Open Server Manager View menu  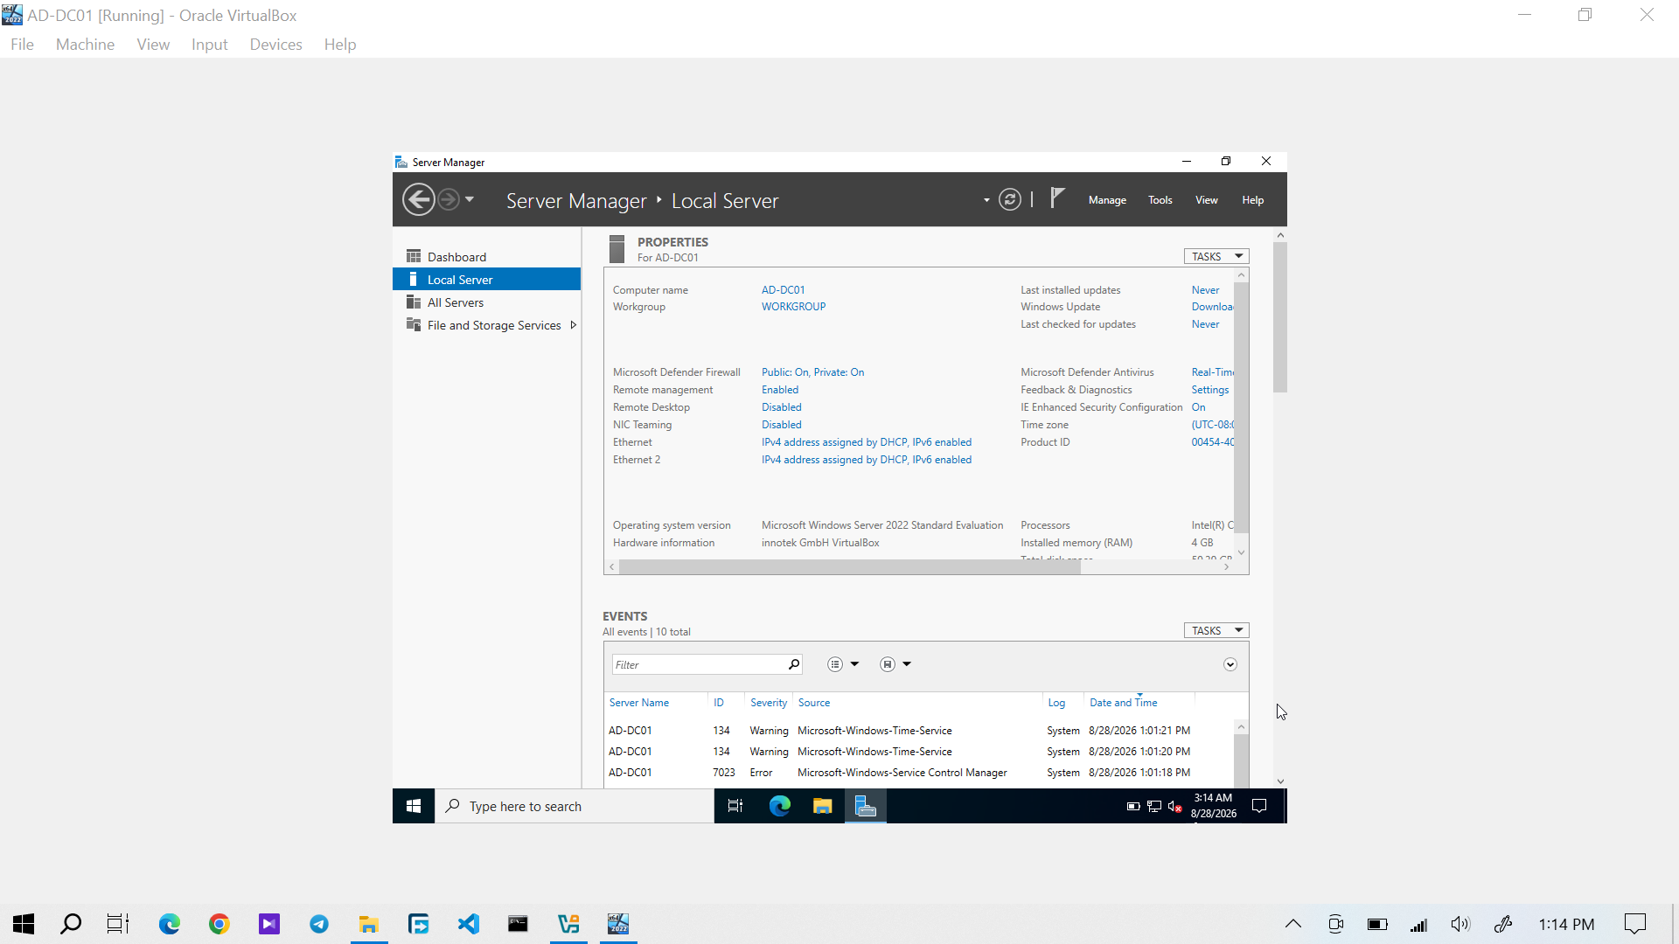click(1207, 200)
